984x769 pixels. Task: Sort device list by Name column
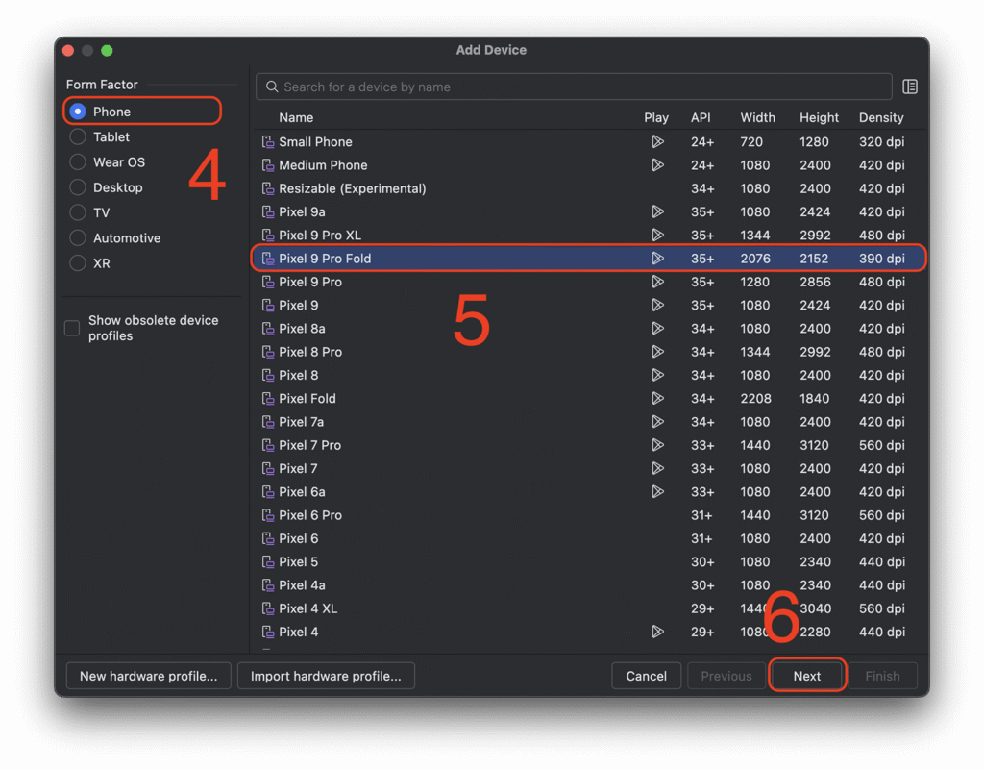click(x=296, y=117)
